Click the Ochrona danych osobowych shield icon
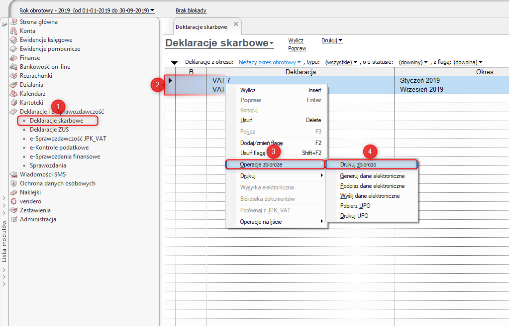The image size is (509, 326). tap(13, 183)
